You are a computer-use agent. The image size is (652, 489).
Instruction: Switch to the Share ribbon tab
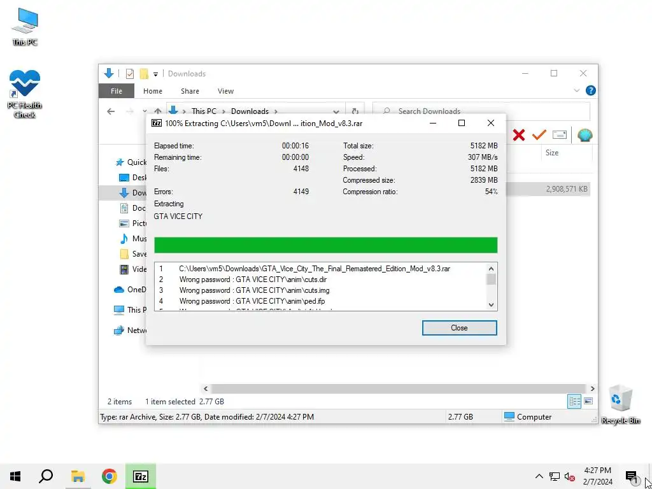tap(190, 91)
